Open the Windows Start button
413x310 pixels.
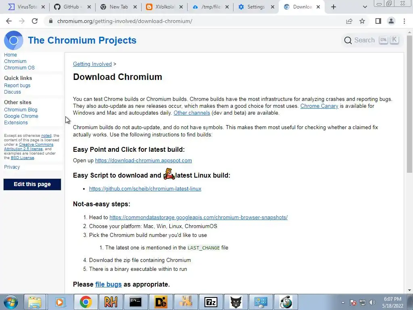(x=10, y=302)
